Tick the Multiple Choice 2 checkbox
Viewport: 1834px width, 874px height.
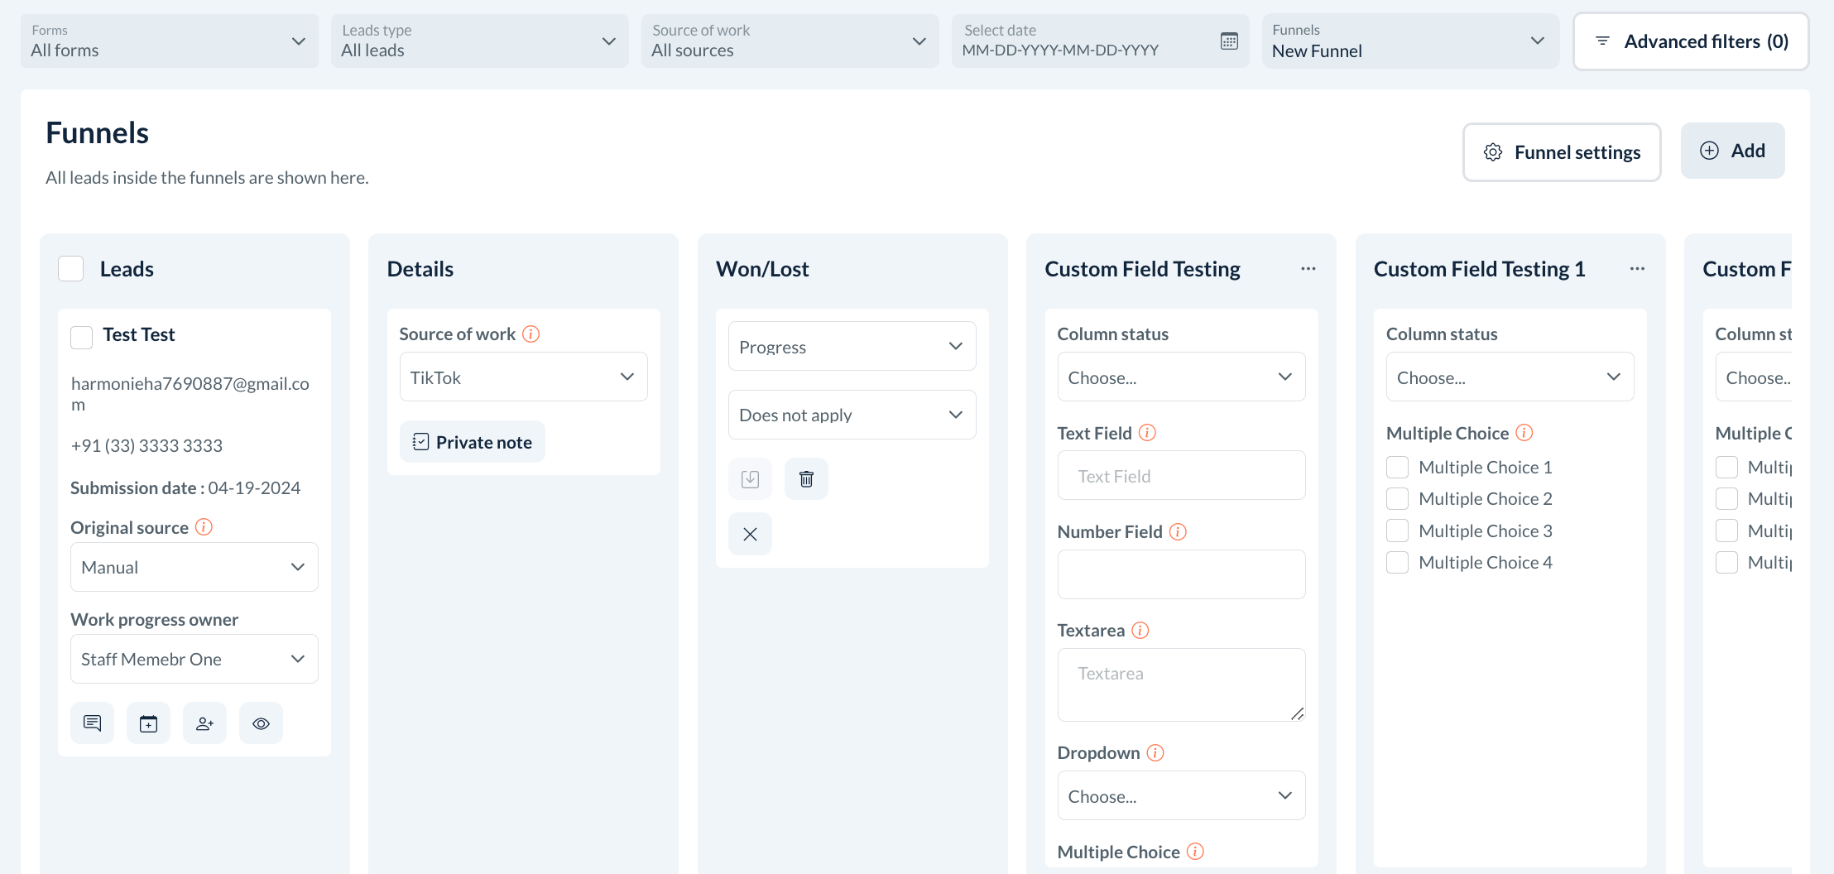pyautogui.click(x=1397, y=499)
